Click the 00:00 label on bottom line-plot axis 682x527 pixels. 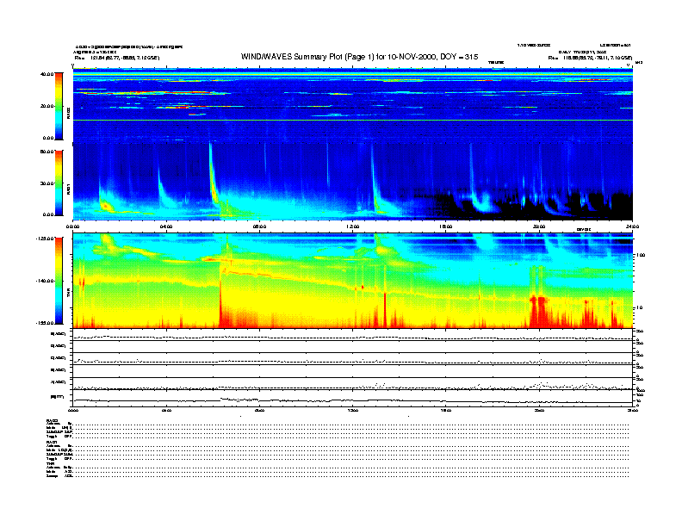tap(73, 410)
